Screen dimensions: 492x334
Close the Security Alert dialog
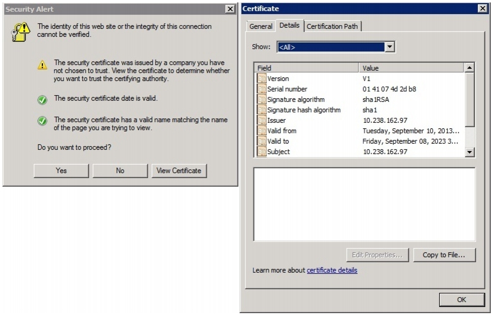230,9
